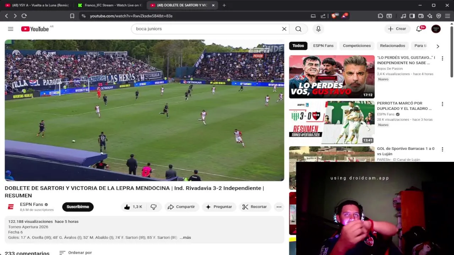Open Rojos De Pasion channel link
The image size is (454, 255).
(x=390, y=69)
